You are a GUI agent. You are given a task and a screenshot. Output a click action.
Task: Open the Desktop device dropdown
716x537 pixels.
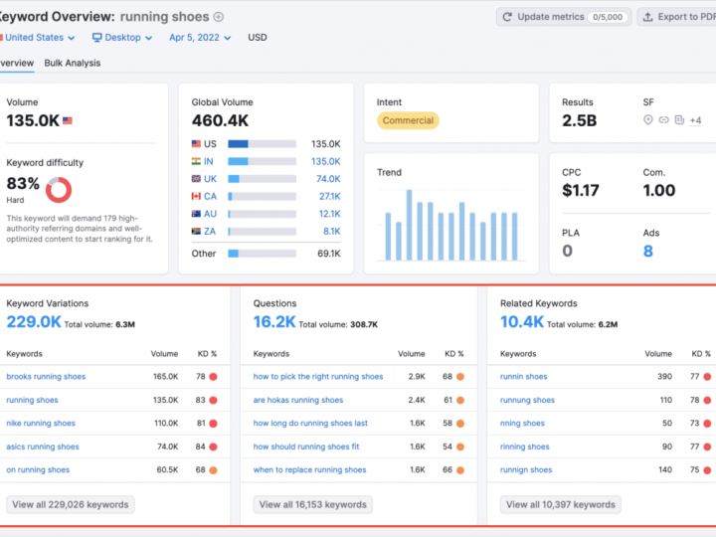(122, 38)
